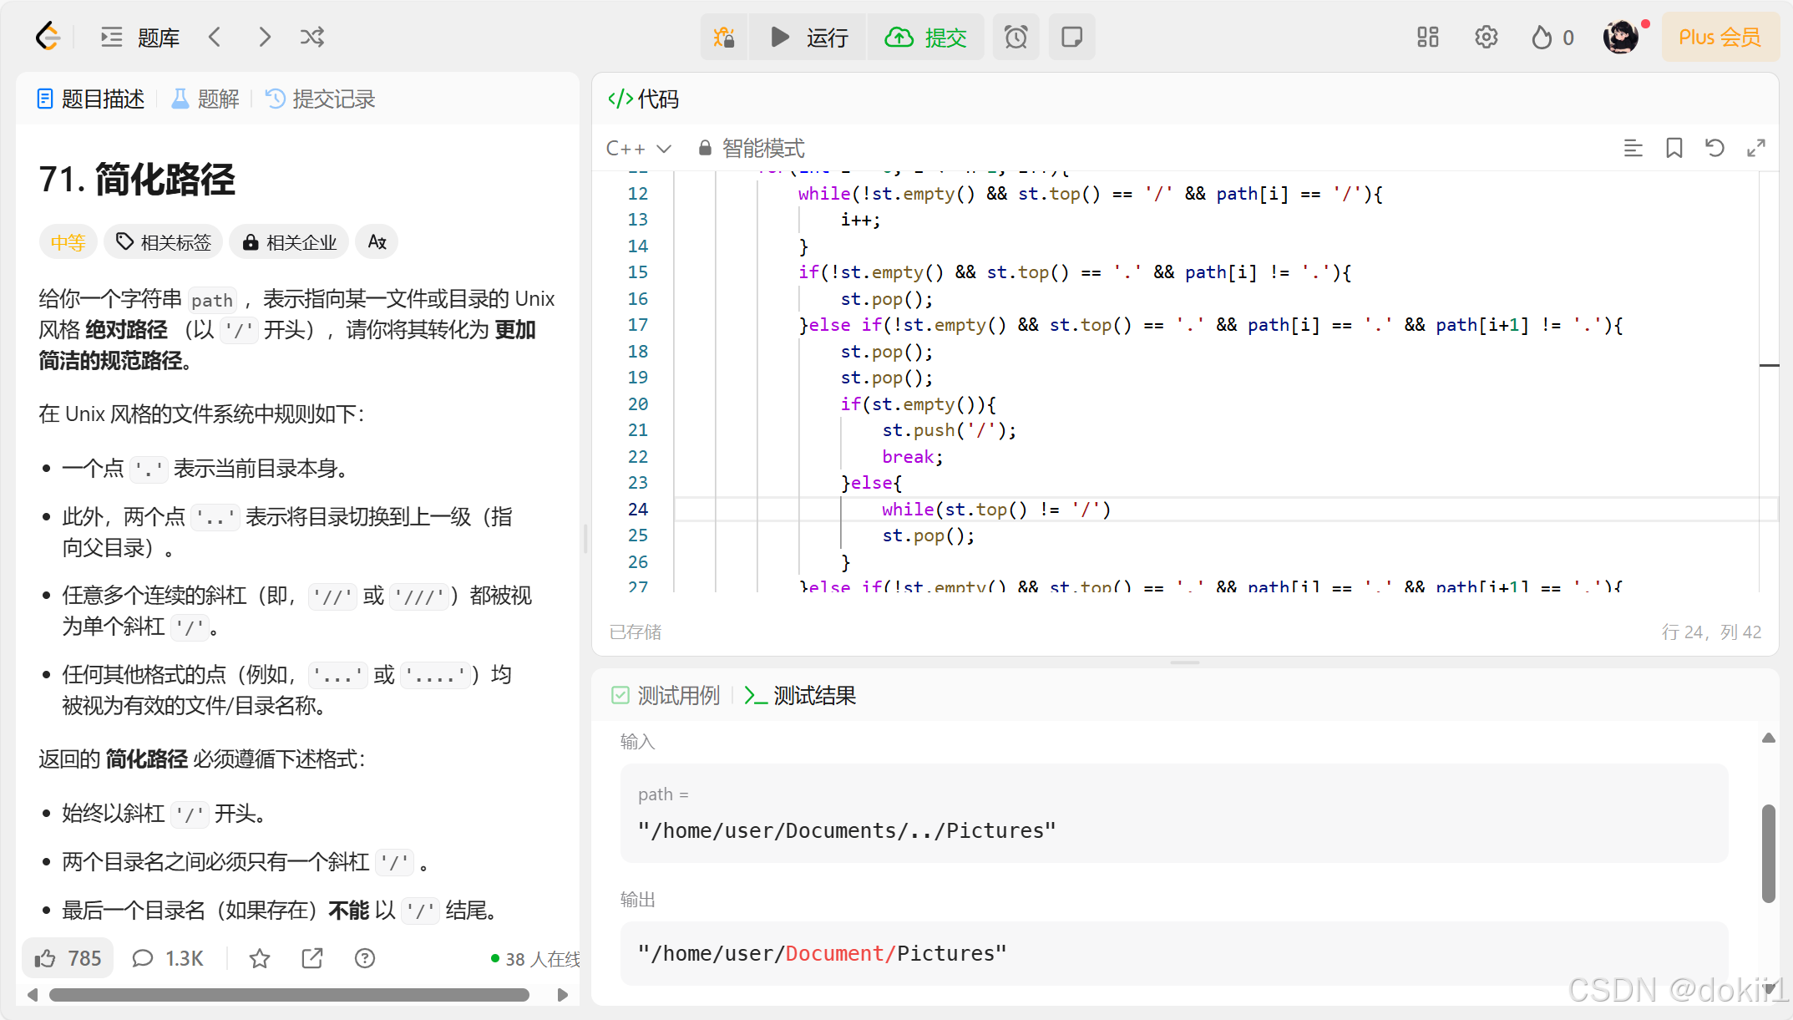Viewport: 1793px width, 1020px height.
Task: Click the Plus 会员 button
Action: point(1719,37)
